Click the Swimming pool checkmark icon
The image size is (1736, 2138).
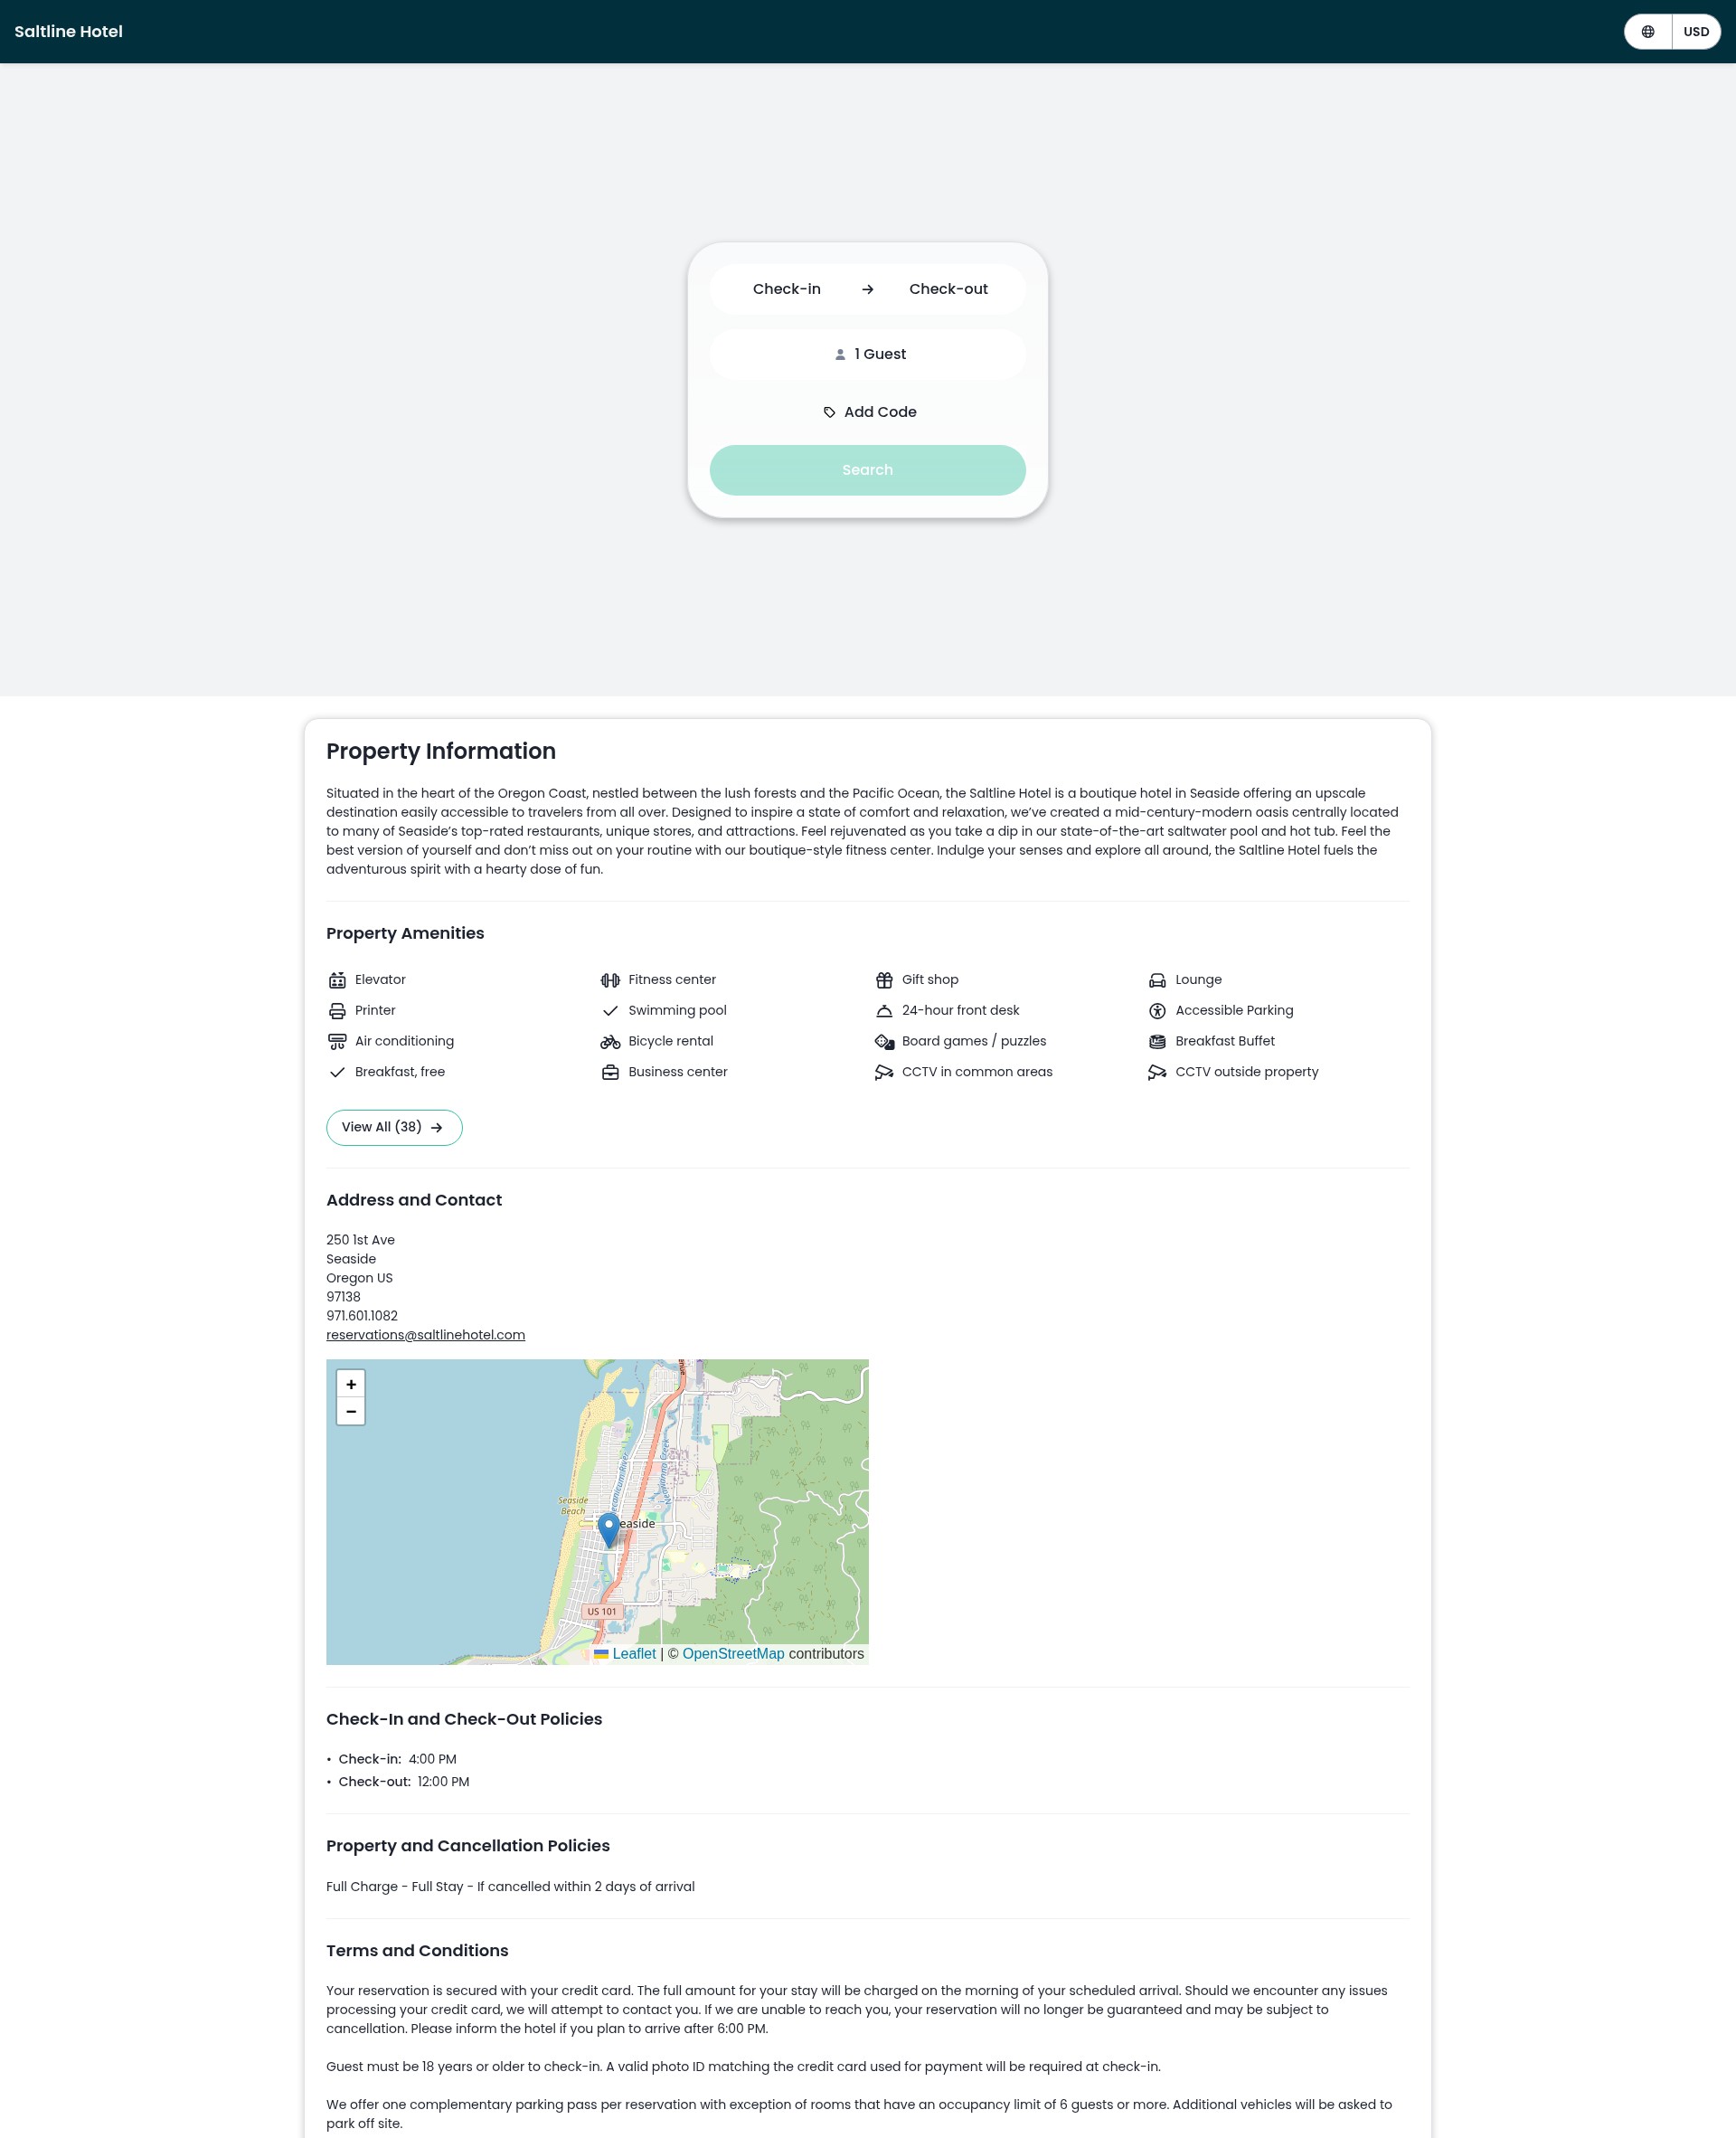[x=610, y=1011]
